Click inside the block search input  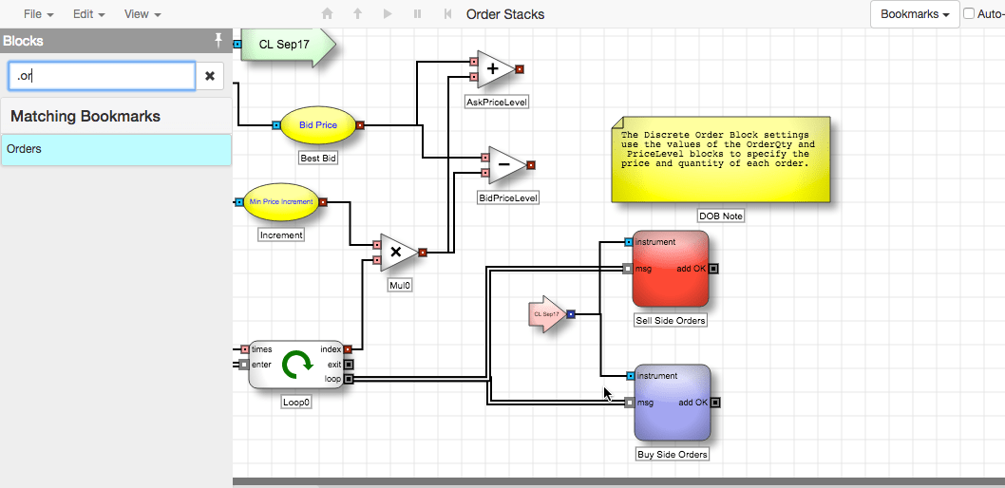coord(102,76)
